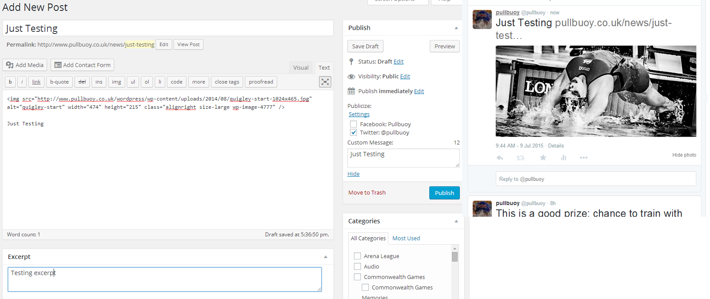Collapse the Publish panel
The width and height of the screenshot is (710, 299).
point(456,28)
